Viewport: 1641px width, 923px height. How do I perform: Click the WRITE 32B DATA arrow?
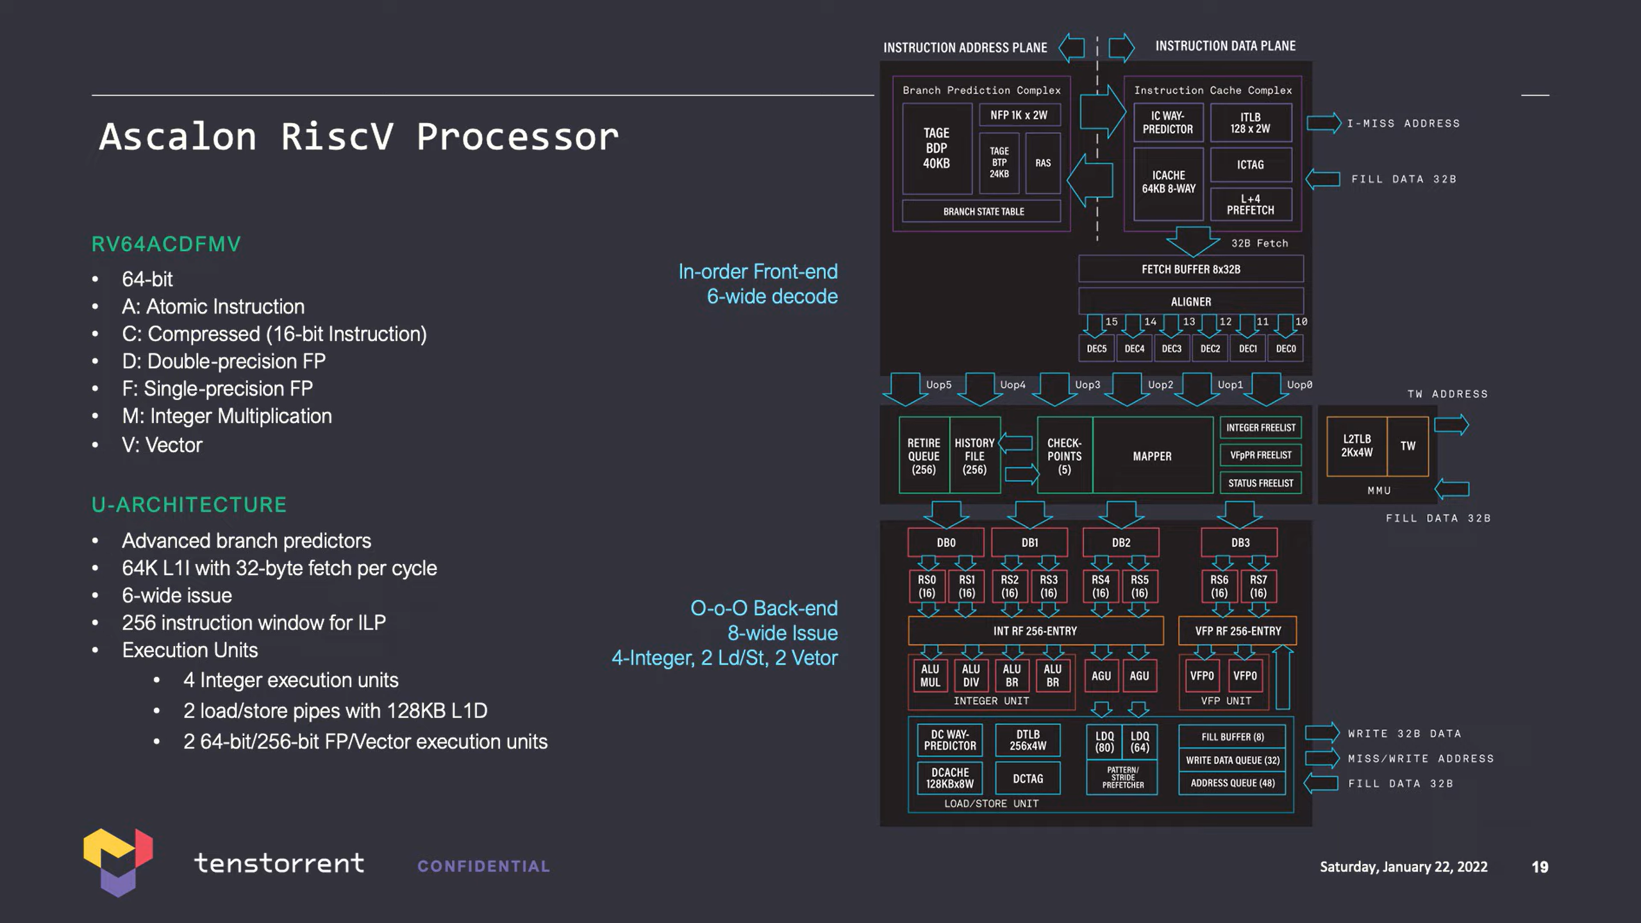1322,733
